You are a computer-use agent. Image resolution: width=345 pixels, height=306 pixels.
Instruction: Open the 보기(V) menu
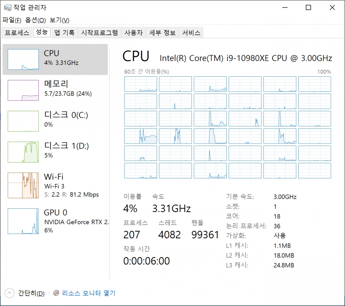(x=59, y=20)
